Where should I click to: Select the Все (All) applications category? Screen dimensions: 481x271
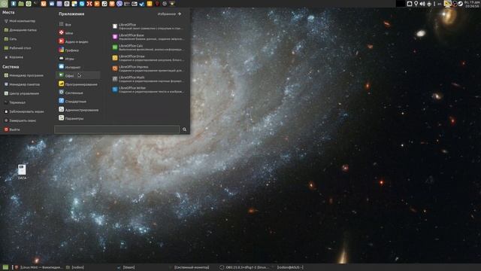78,24
